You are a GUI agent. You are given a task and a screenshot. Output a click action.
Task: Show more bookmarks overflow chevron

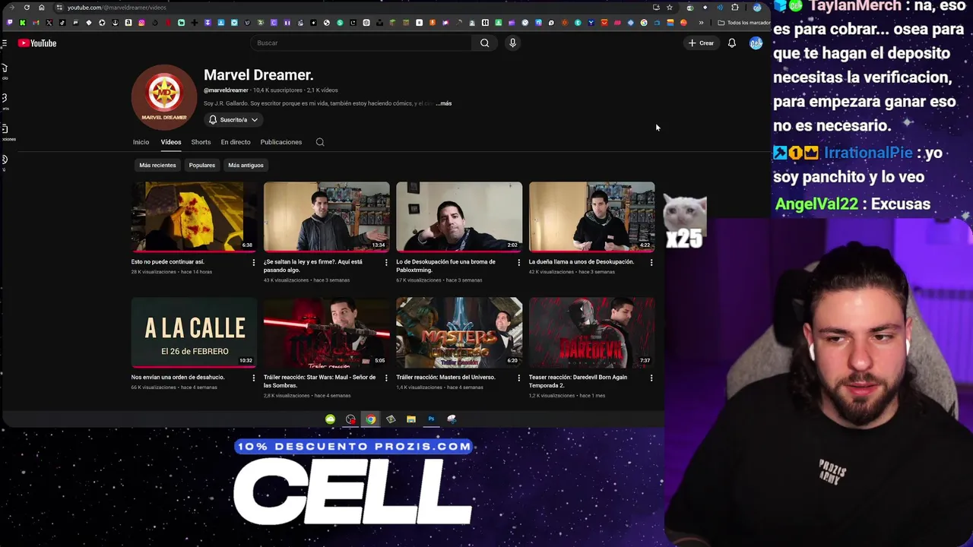click(x=701, y=23)
